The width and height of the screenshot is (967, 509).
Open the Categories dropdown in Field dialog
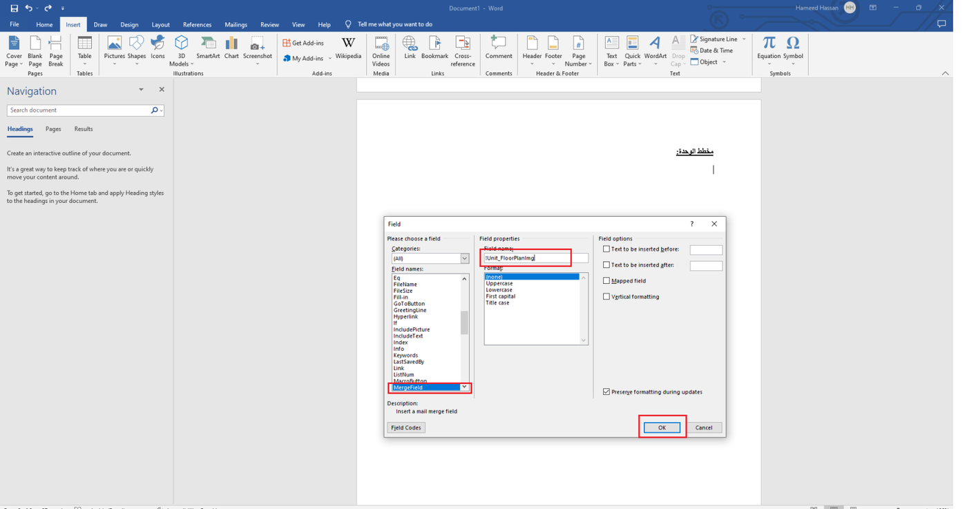tap(464, 258)
